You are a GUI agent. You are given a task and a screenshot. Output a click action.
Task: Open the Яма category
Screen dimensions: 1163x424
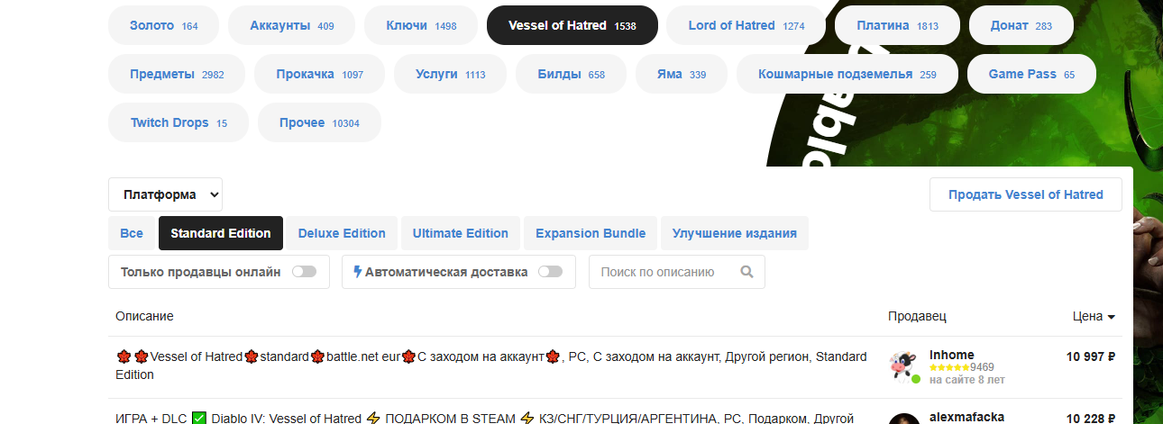point(682,74)
